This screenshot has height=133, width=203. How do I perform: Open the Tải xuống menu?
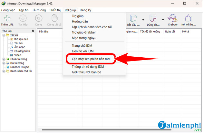coord(39,10)
